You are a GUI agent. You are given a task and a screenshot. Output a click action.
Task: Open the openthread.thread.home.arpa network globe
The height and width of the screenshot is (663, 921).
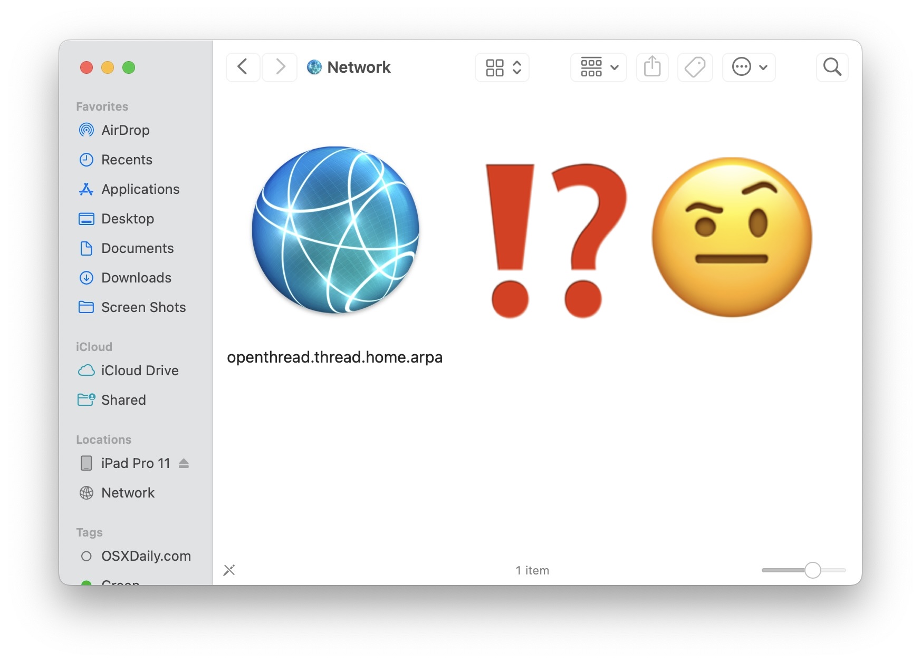335,230
